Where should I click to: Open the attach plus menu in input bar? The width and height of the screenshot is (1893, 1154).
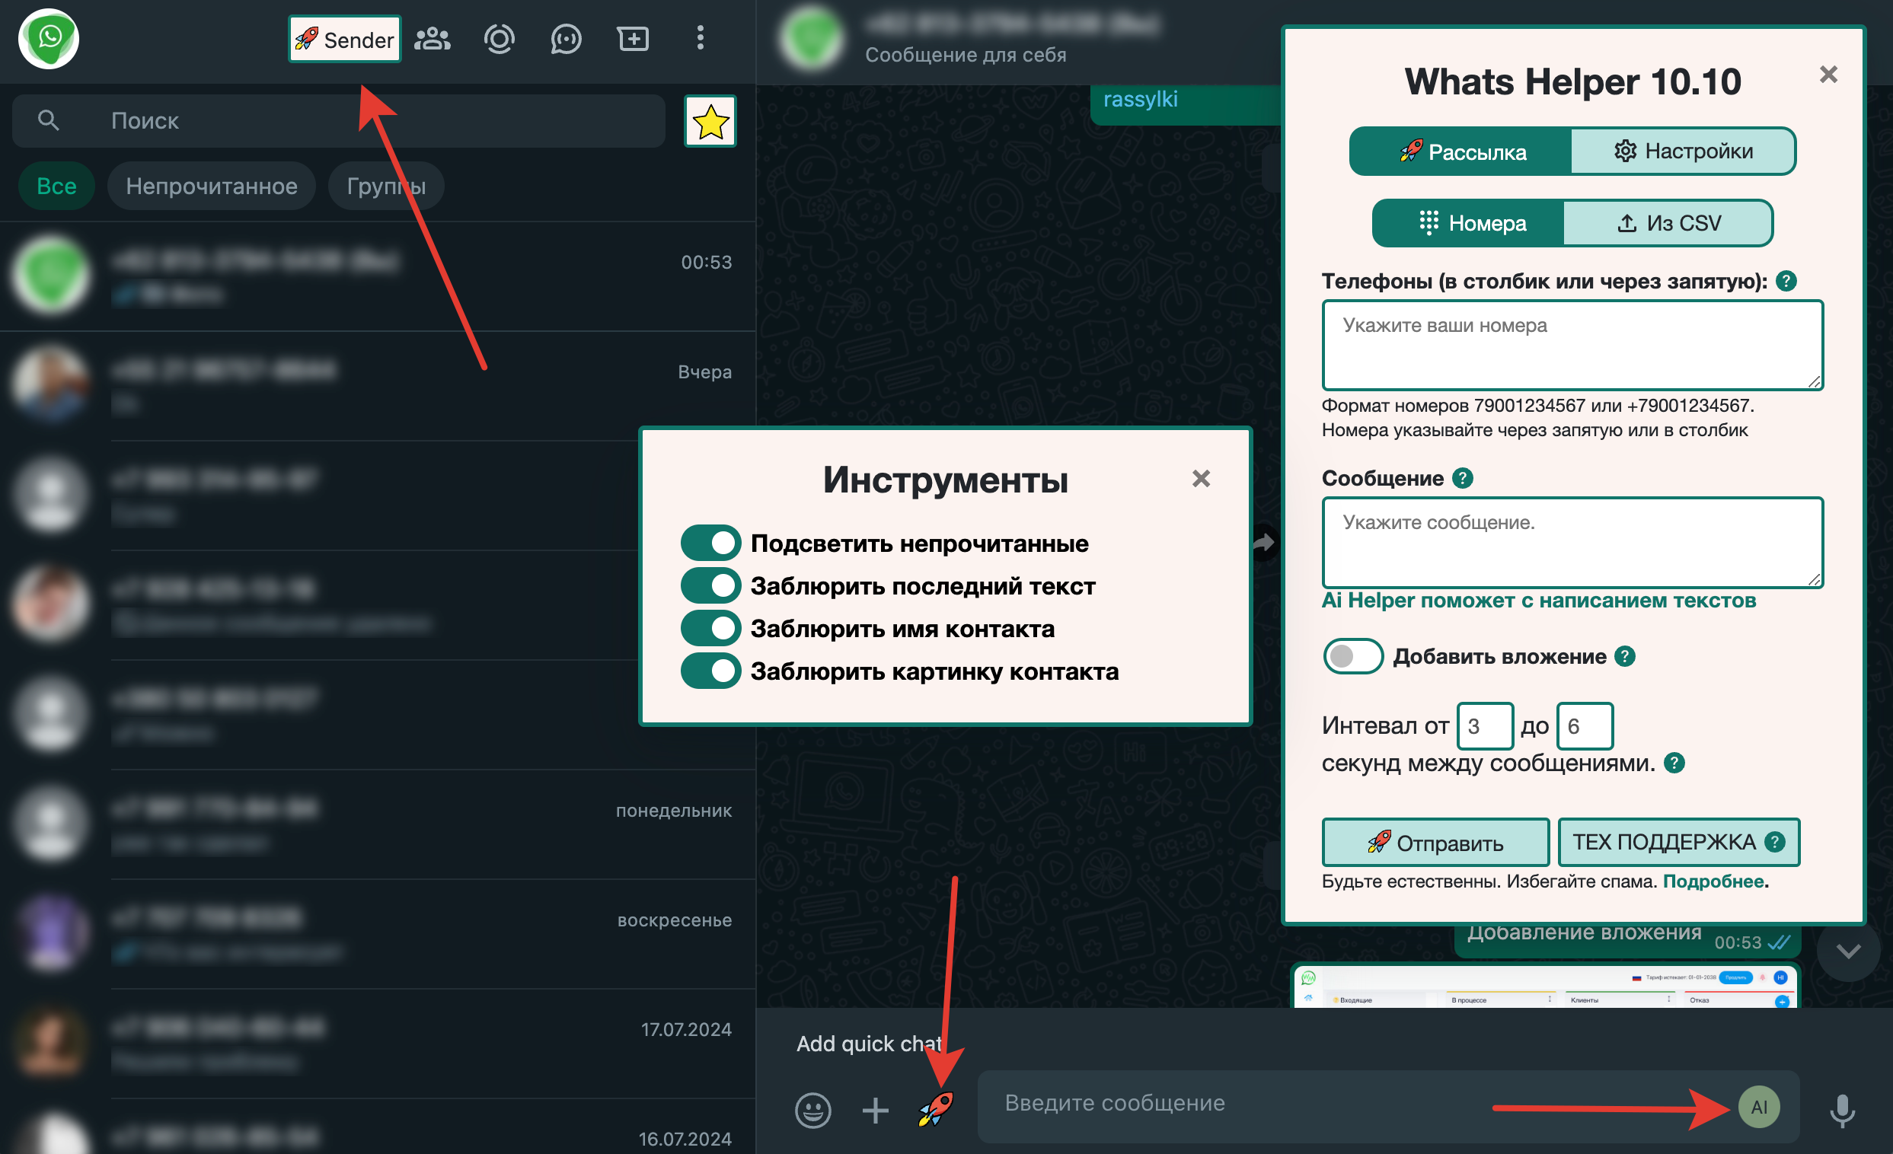(x=875, y=1109)
